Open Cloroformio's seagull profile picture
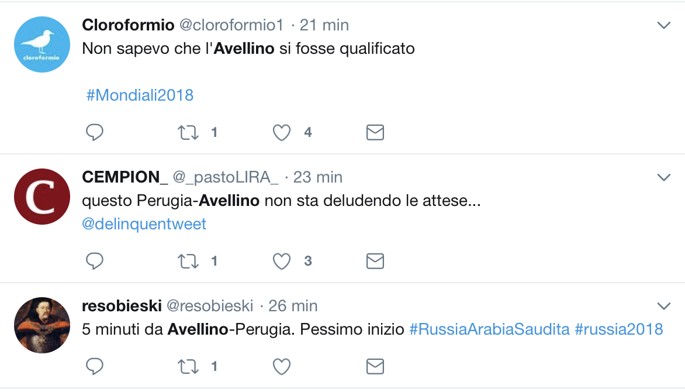 (x=42, y=44)
